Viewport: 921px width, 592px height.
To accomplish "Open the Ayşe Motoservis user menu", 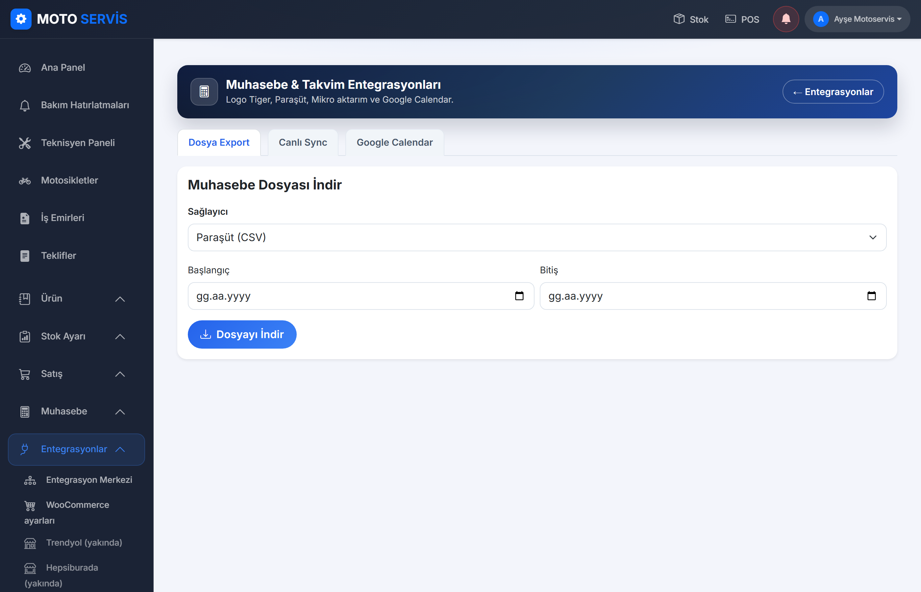I will click(857, 19).
